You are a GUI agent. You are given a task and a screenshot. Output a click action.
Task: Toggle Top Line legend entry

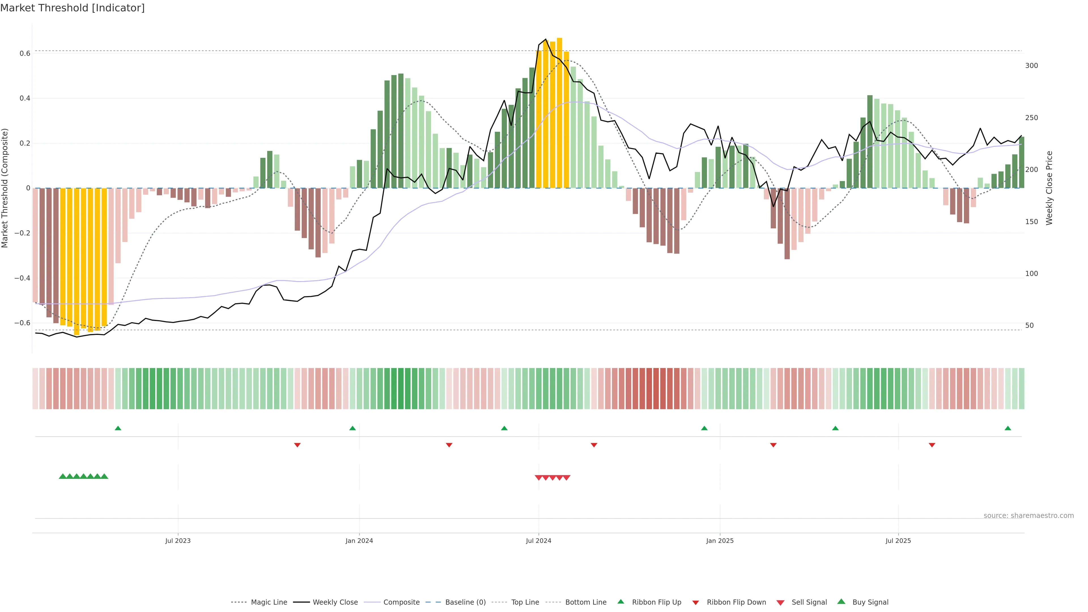525,602
